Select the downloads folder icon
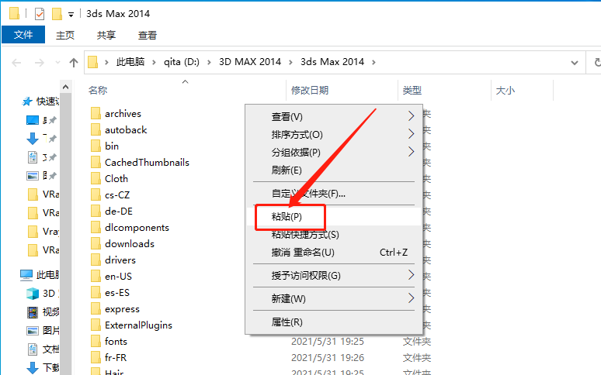 coord(96,243)
